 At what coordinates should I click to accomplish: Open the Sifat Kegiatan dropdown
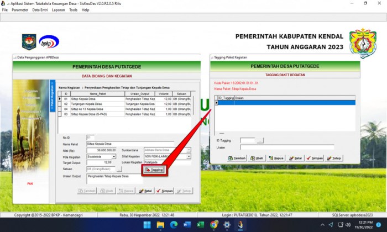[x=189, y=156]
